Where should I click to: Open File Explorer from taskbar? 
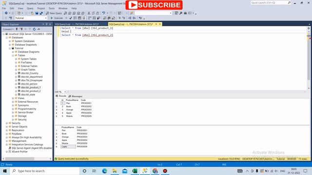[x=115, y=171]
